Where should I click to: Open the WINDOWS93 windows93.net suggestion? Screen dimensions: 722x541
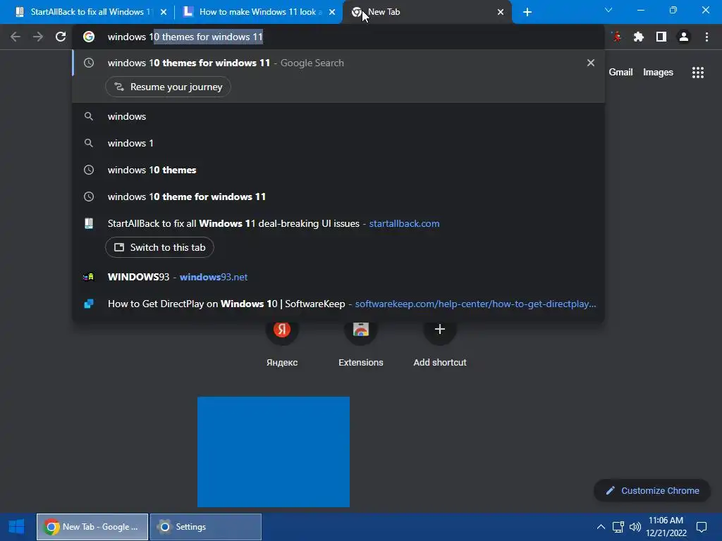click(338, 277)
